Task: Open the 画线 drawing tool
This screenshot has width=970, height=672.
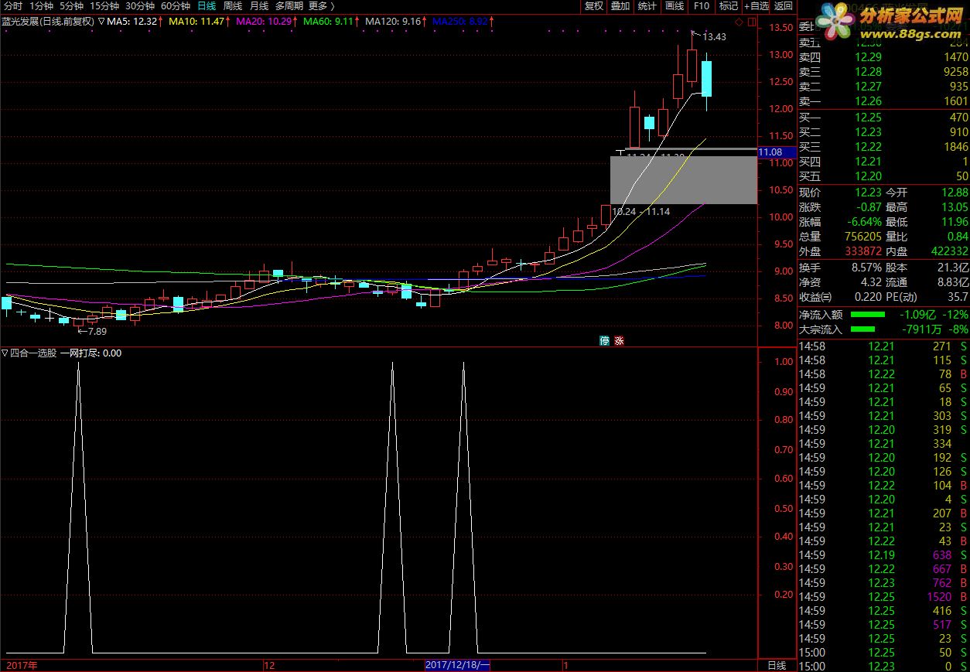Action: click(x=675, y=5)
